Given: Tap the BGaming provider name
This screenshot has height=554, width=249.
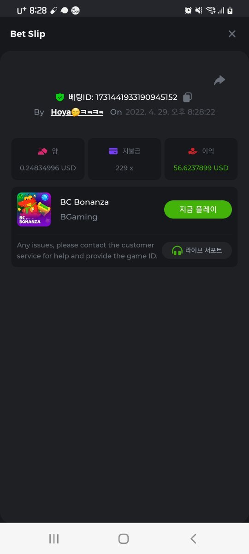Looking at the screenshot, I should click(79, 217).
